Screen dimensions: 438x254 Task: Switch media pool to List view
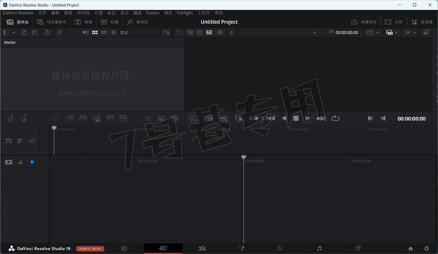pyautogui.click(x=113, y=33)
